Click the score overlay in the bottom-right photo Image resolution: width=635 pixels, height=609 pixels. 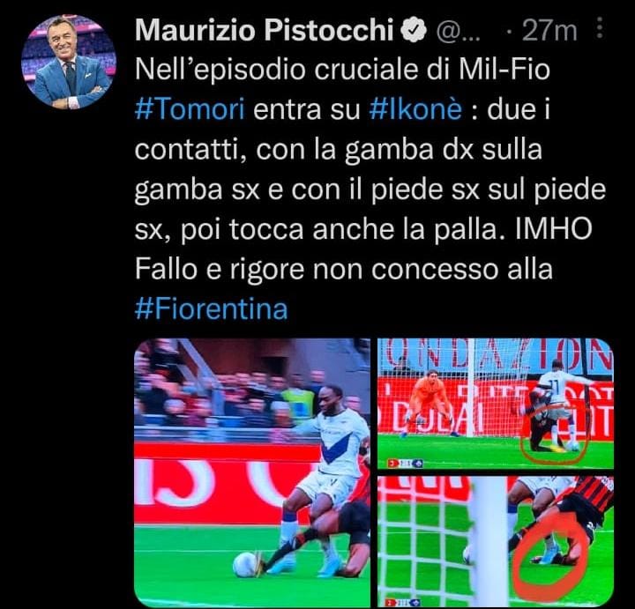point(404,602)
